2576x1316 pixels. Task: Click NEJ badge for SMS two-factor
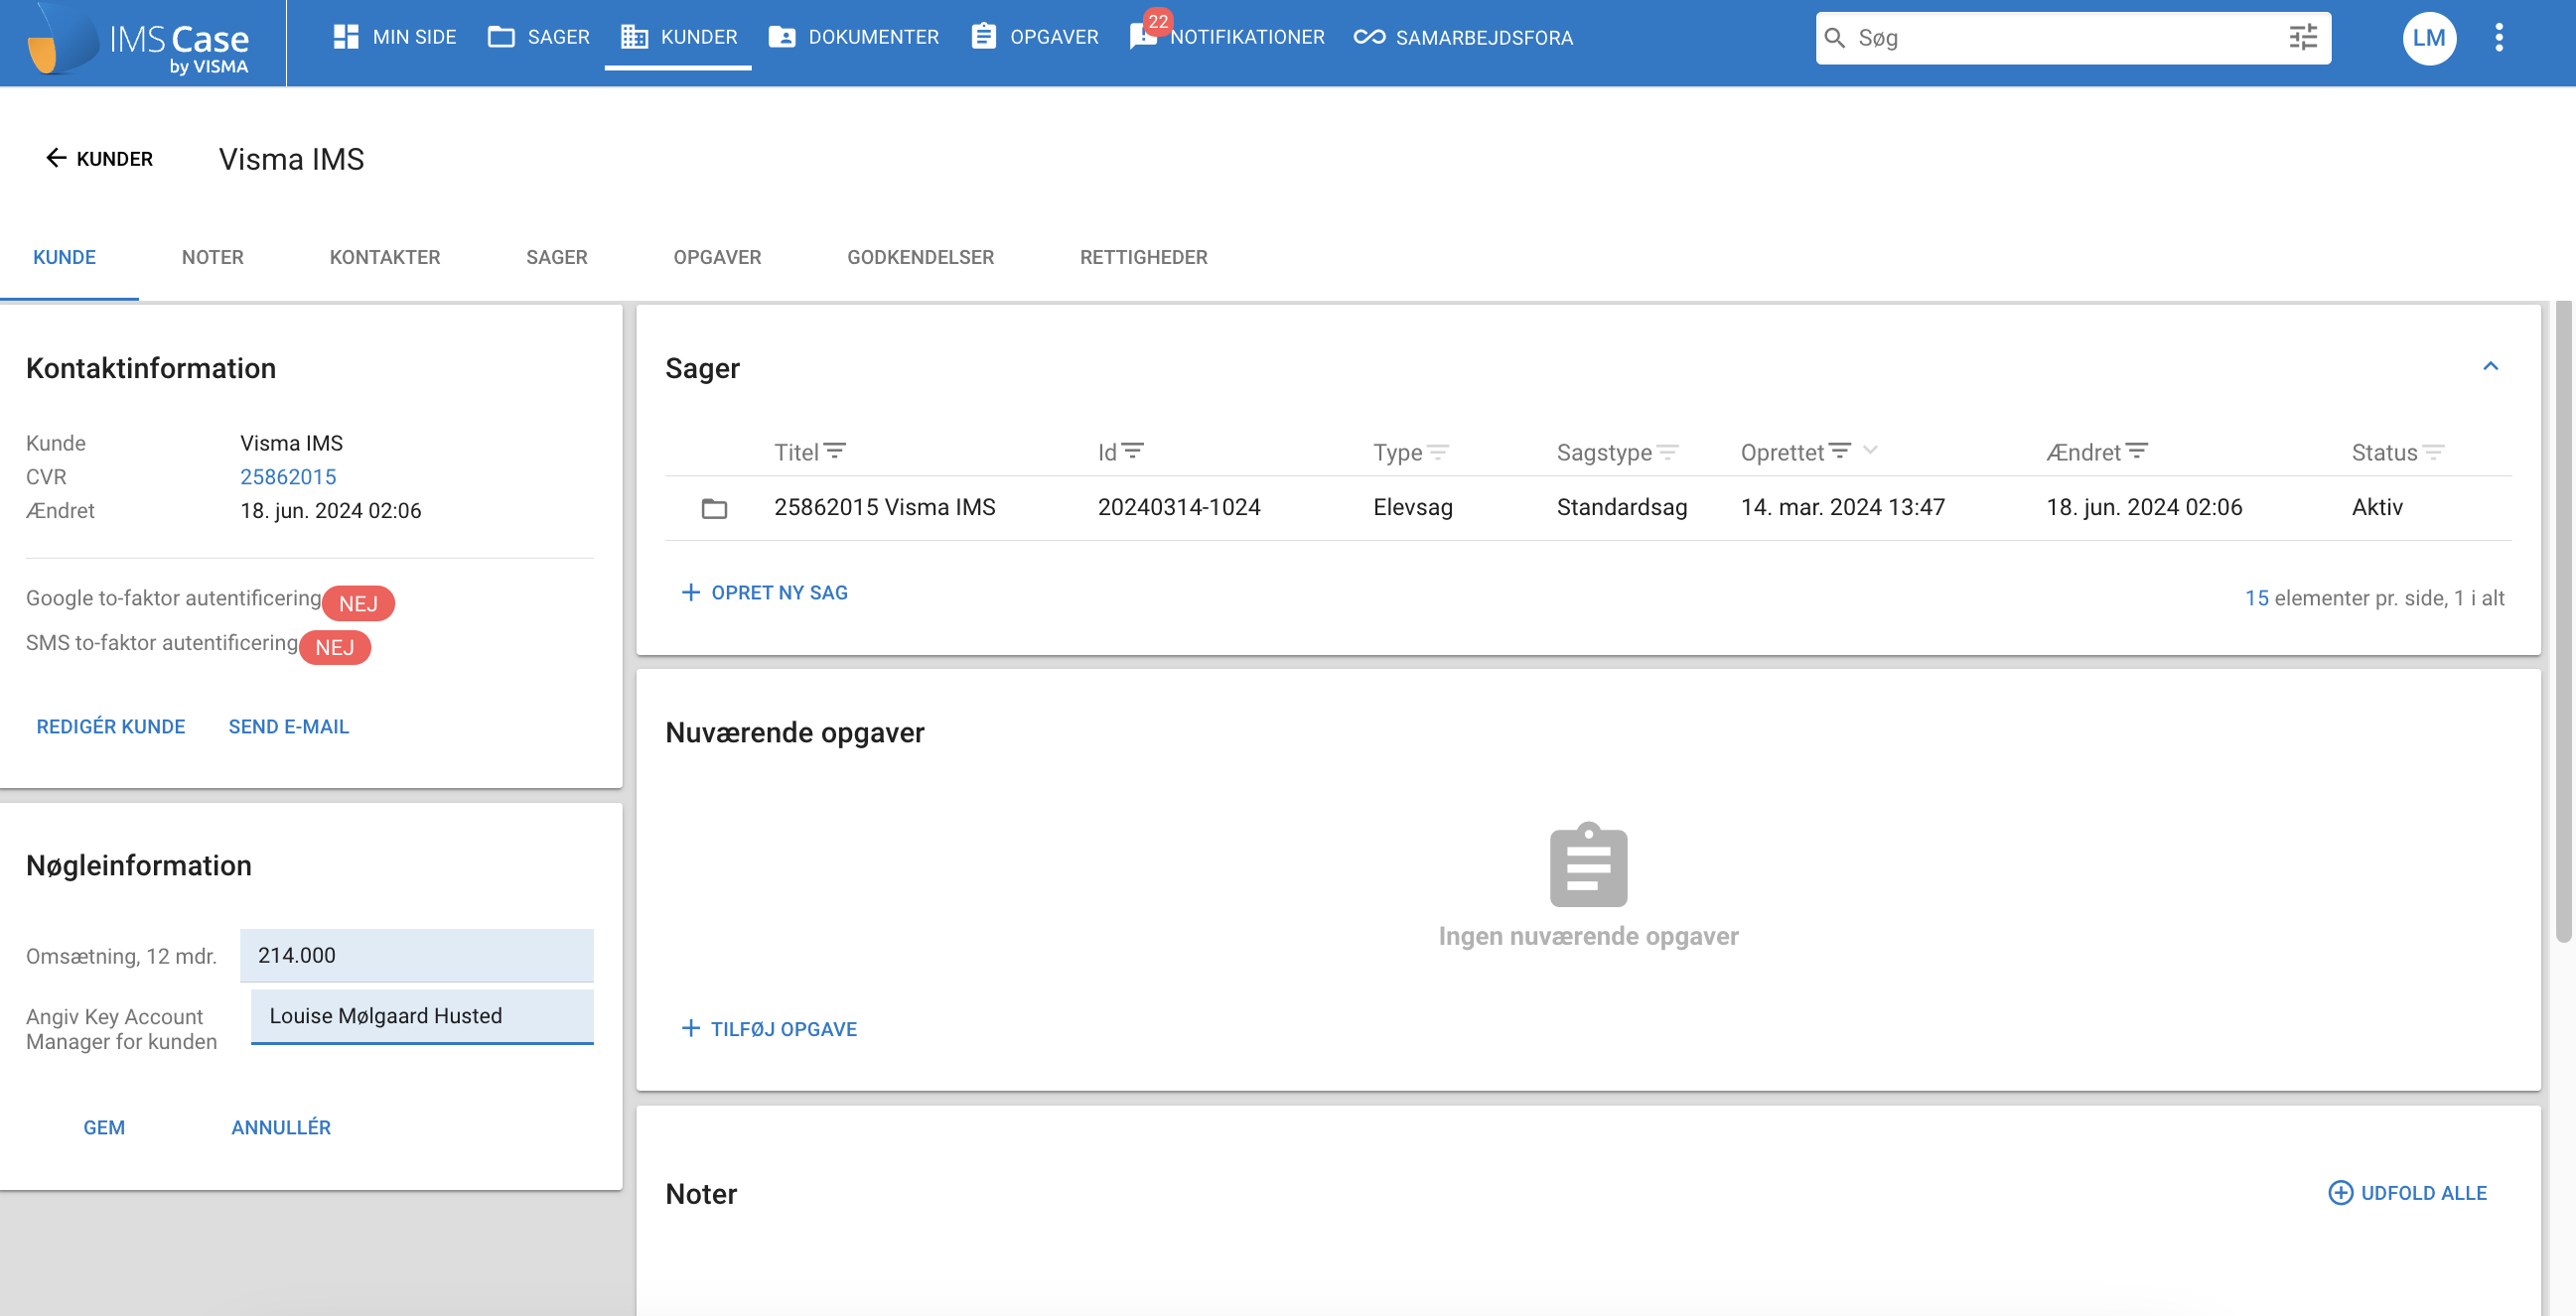[335, 647]
